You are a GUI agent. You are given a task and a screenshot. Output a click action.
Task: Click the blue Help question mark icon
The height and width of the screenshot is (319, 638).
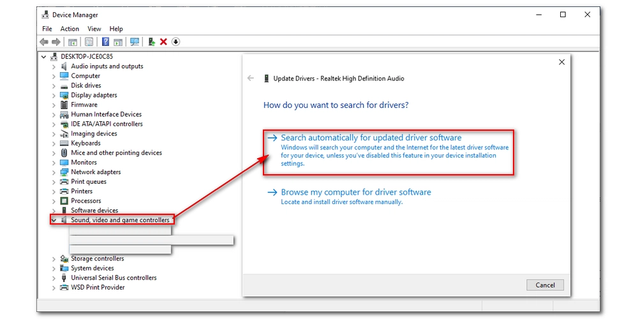(105, 42)
